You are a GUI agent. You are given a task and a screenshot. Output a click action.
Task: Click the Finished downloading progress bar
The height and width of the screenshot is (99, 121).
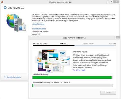[72, 77]
